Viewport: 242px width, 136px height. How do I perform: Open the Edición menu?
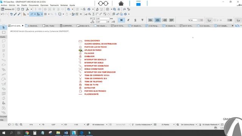click(x=12, y=5)
